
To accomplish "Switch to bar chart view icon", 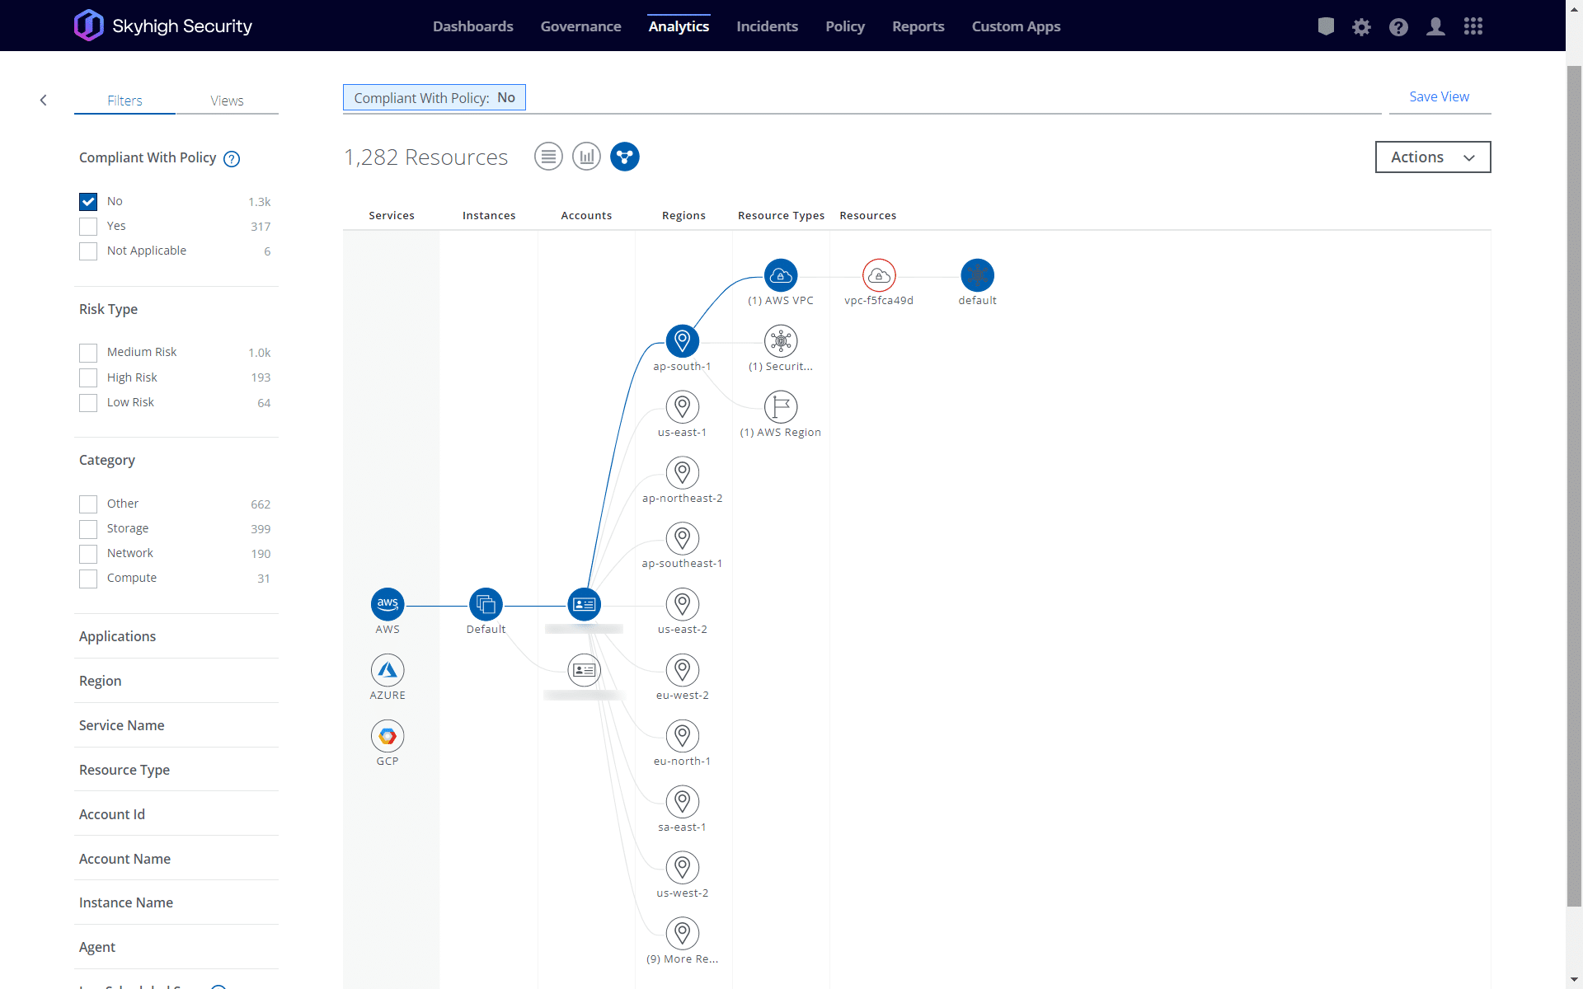I will [x=586, y=157].
